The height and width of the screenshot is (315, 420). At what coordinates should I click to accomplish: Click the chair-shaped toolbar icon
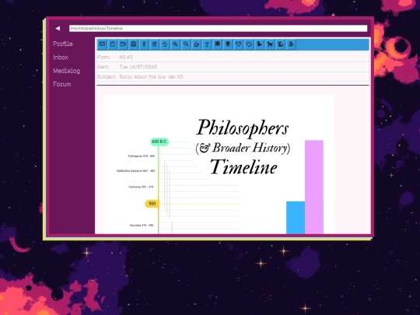[217, 44]
